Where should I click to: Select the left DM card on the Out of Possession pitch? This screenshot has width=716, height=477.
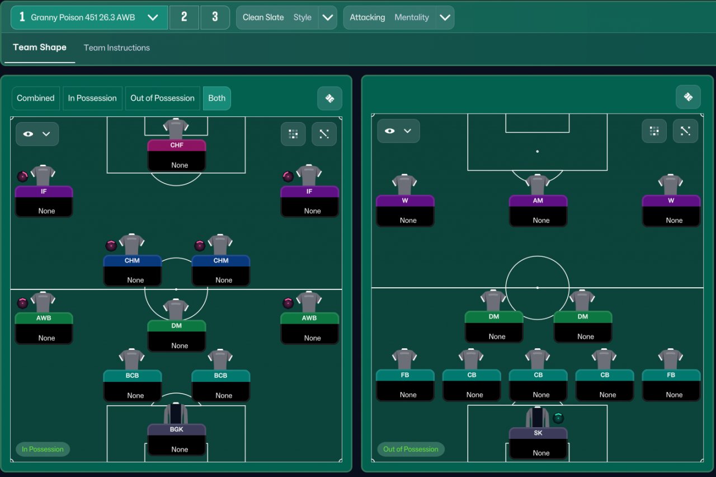494,326
